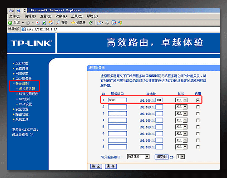Click the Stop loading icon with red X
227x178 pixels.
pos(38,23)
